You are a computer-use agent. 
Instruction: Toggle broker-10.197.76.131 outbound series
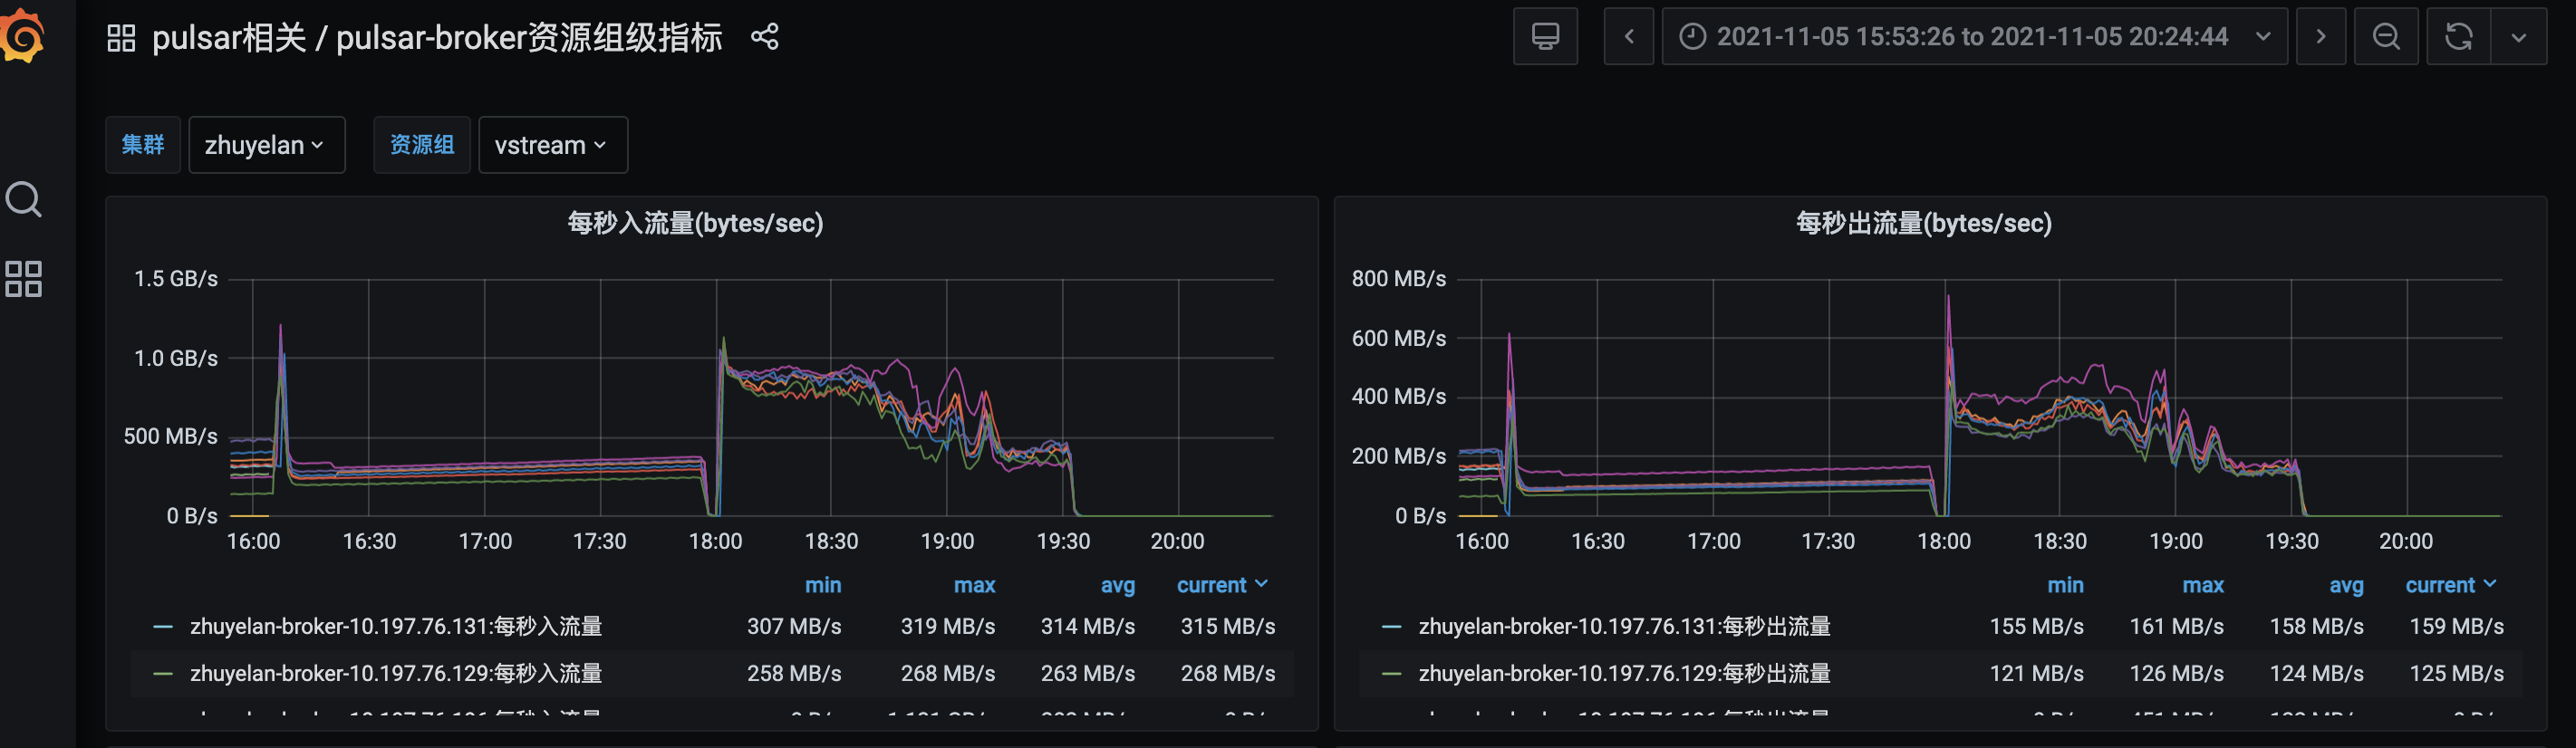point(1624,627)
